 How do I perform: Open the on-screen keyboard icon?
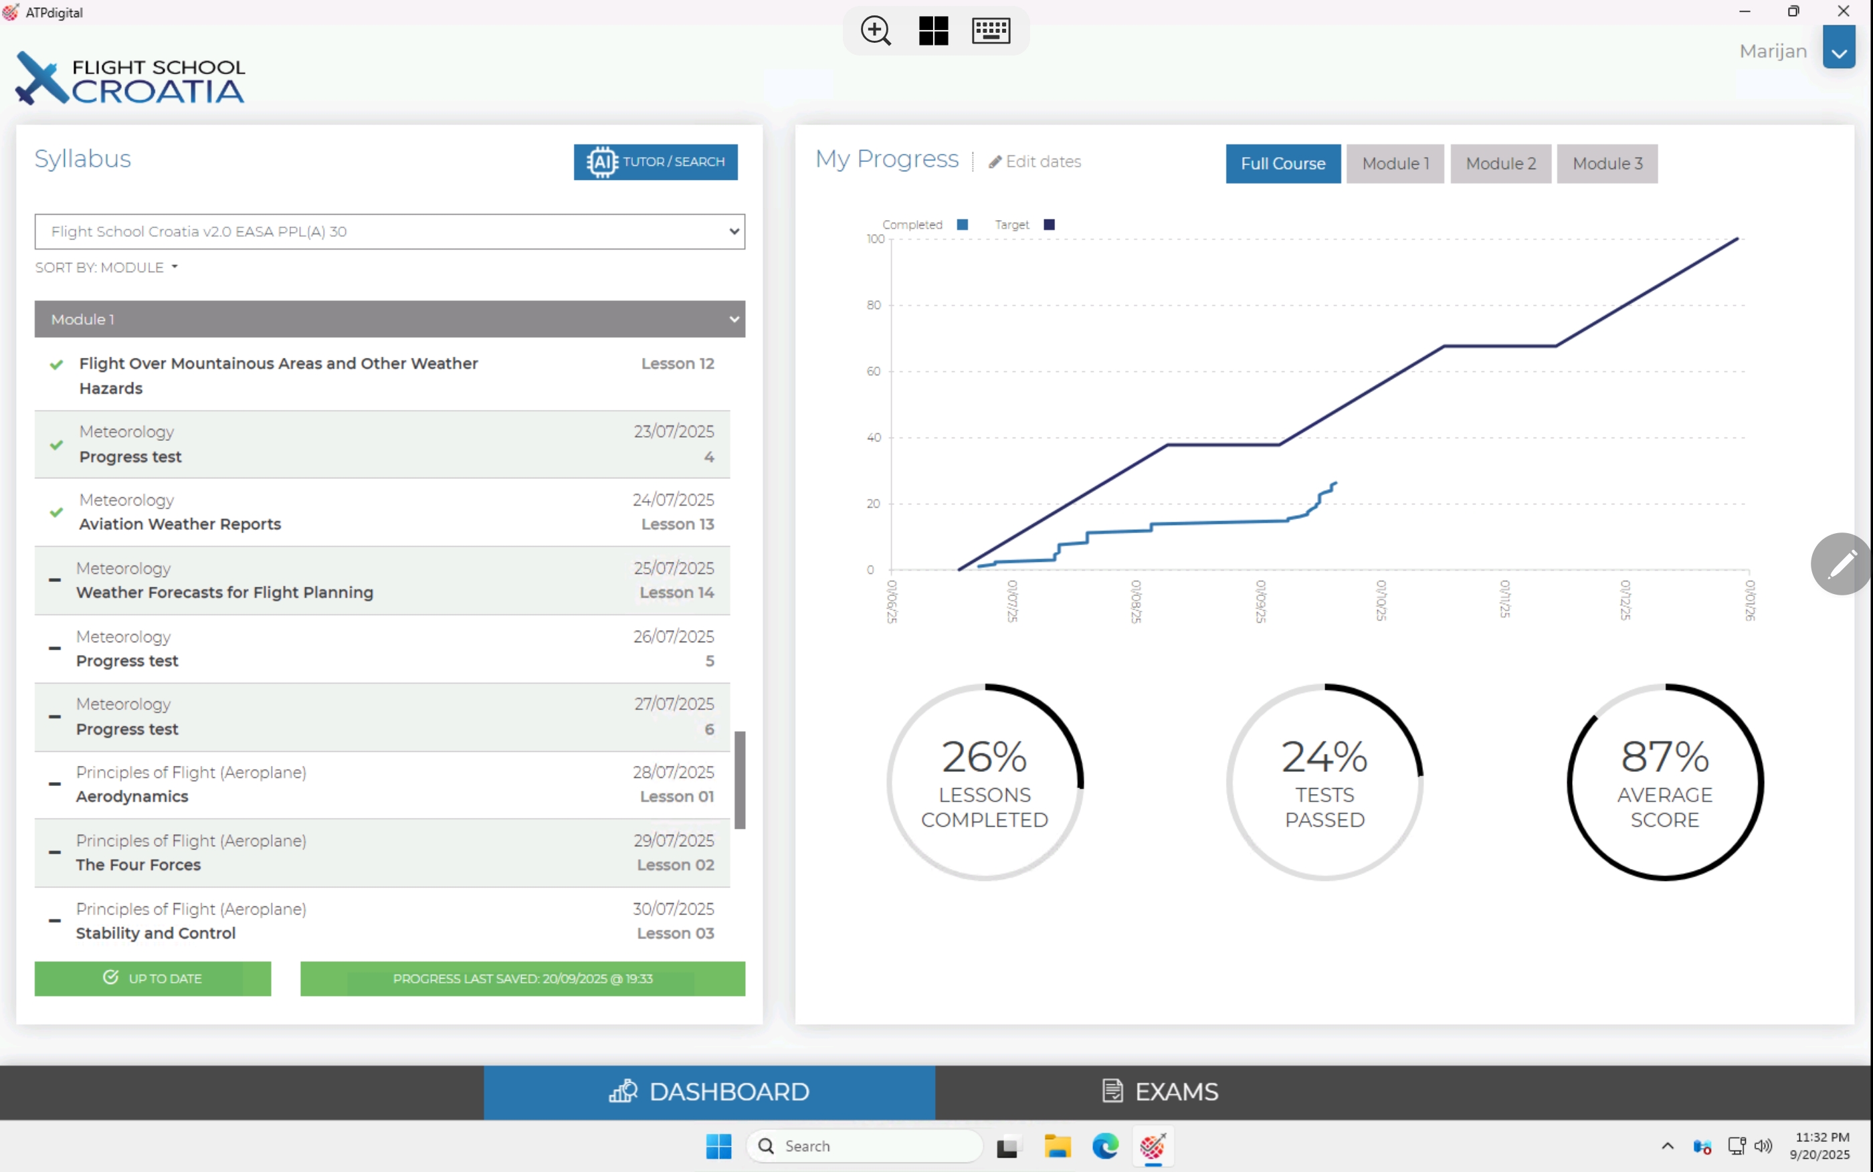coord(991,31)
